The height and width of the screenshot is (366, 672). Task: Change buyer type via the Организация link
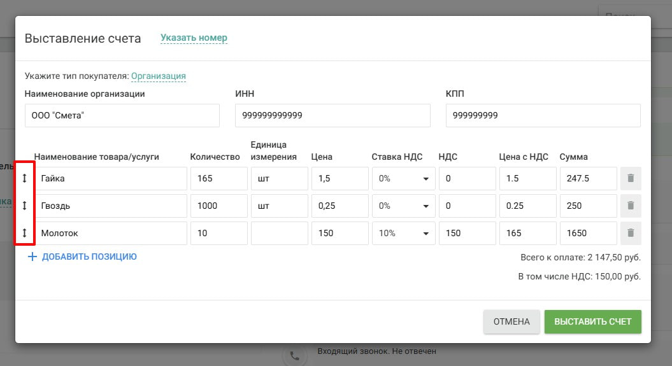(159, 76)
